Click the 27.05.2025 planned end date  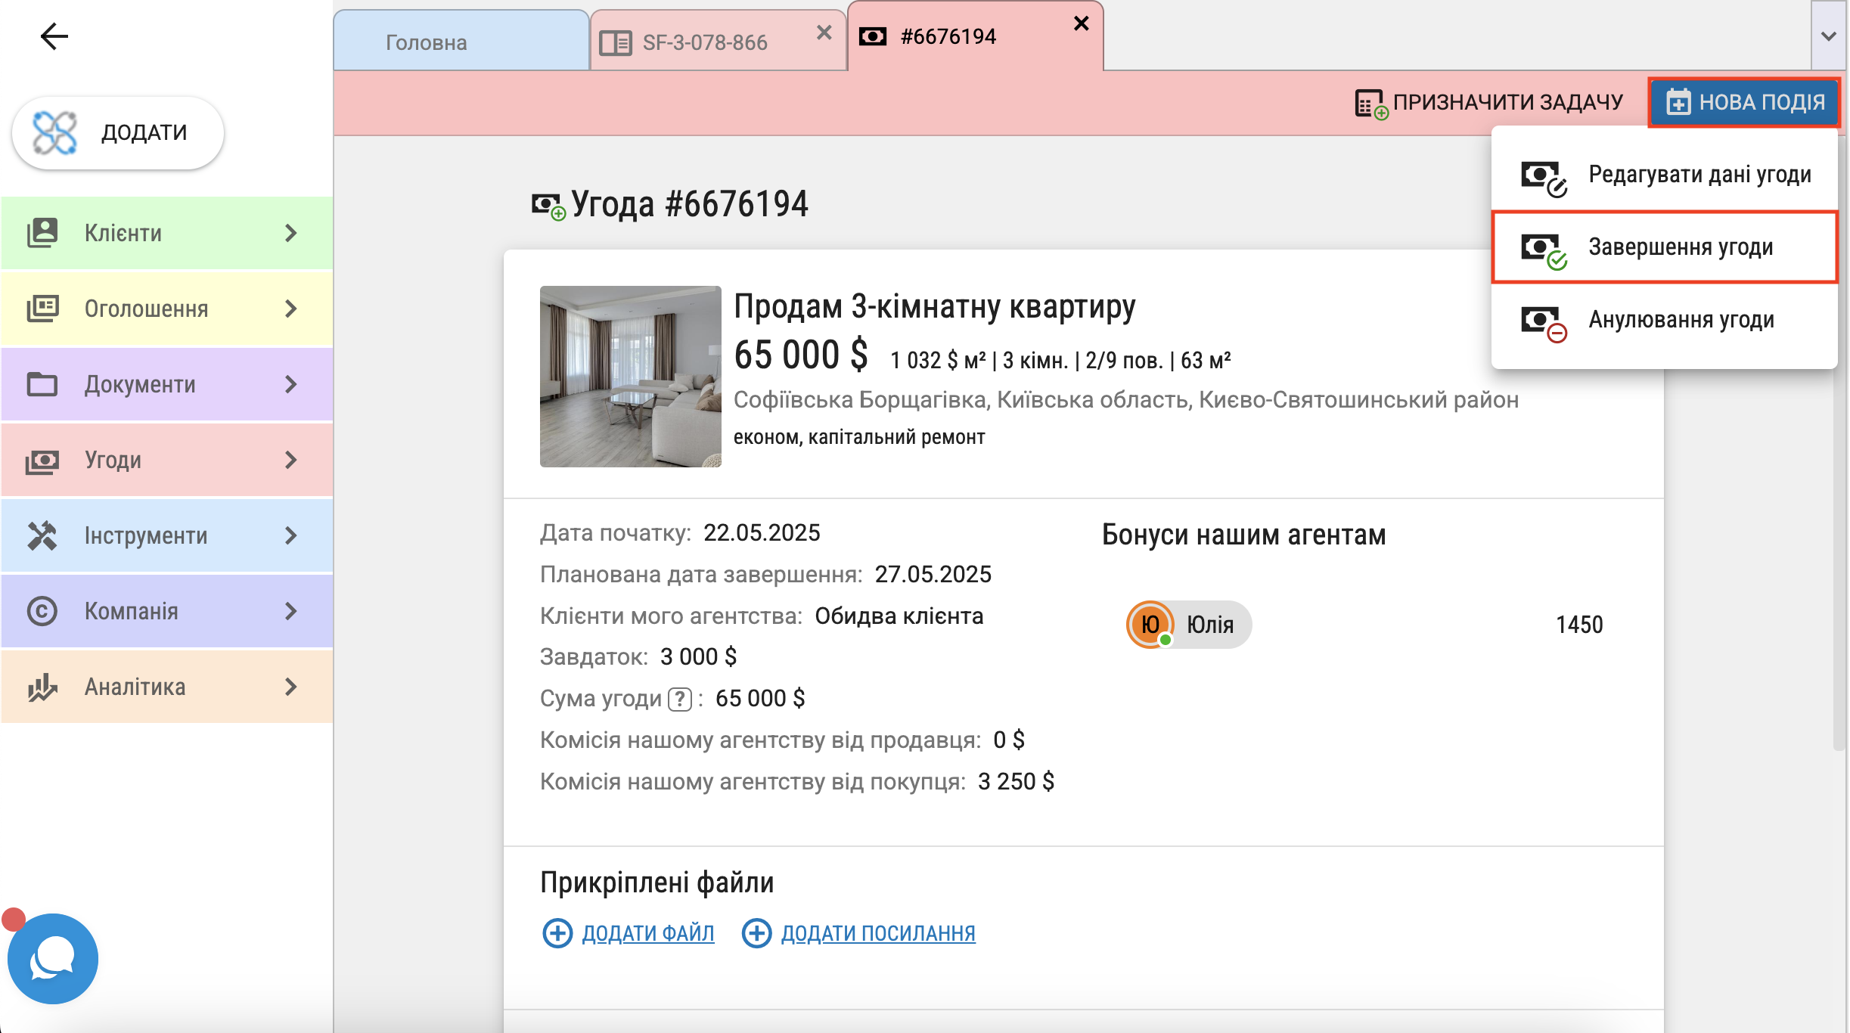tap(933, 575)
